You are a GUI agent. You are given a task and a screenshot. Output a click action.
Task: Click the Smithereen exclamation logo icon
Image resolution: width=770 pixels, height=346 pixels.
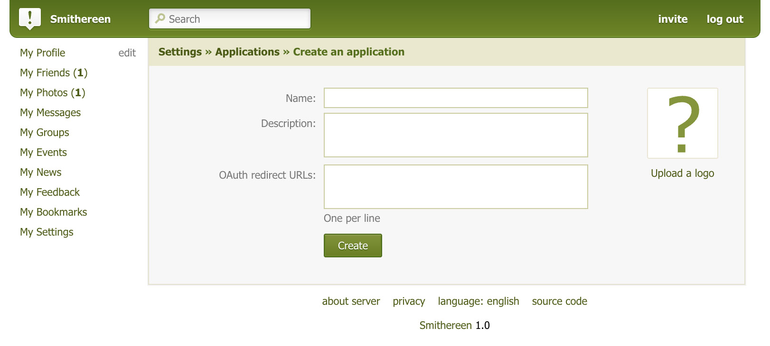pos(29,19)
